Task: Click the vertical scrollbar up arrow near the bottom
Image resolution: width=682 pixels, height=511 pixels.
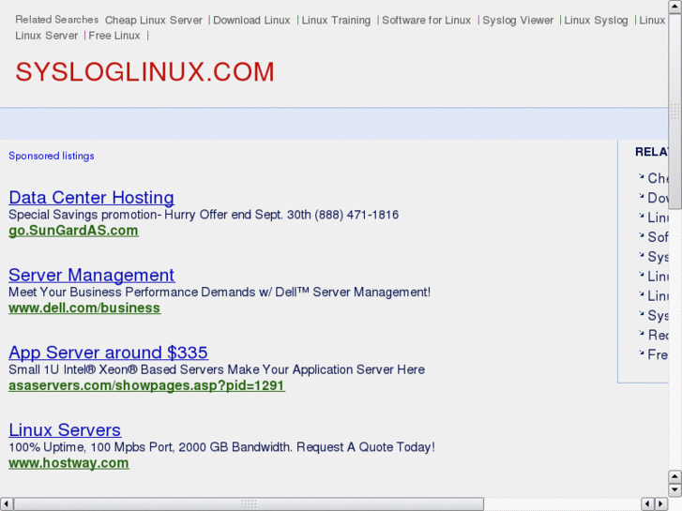Action: tap(675, 476)
